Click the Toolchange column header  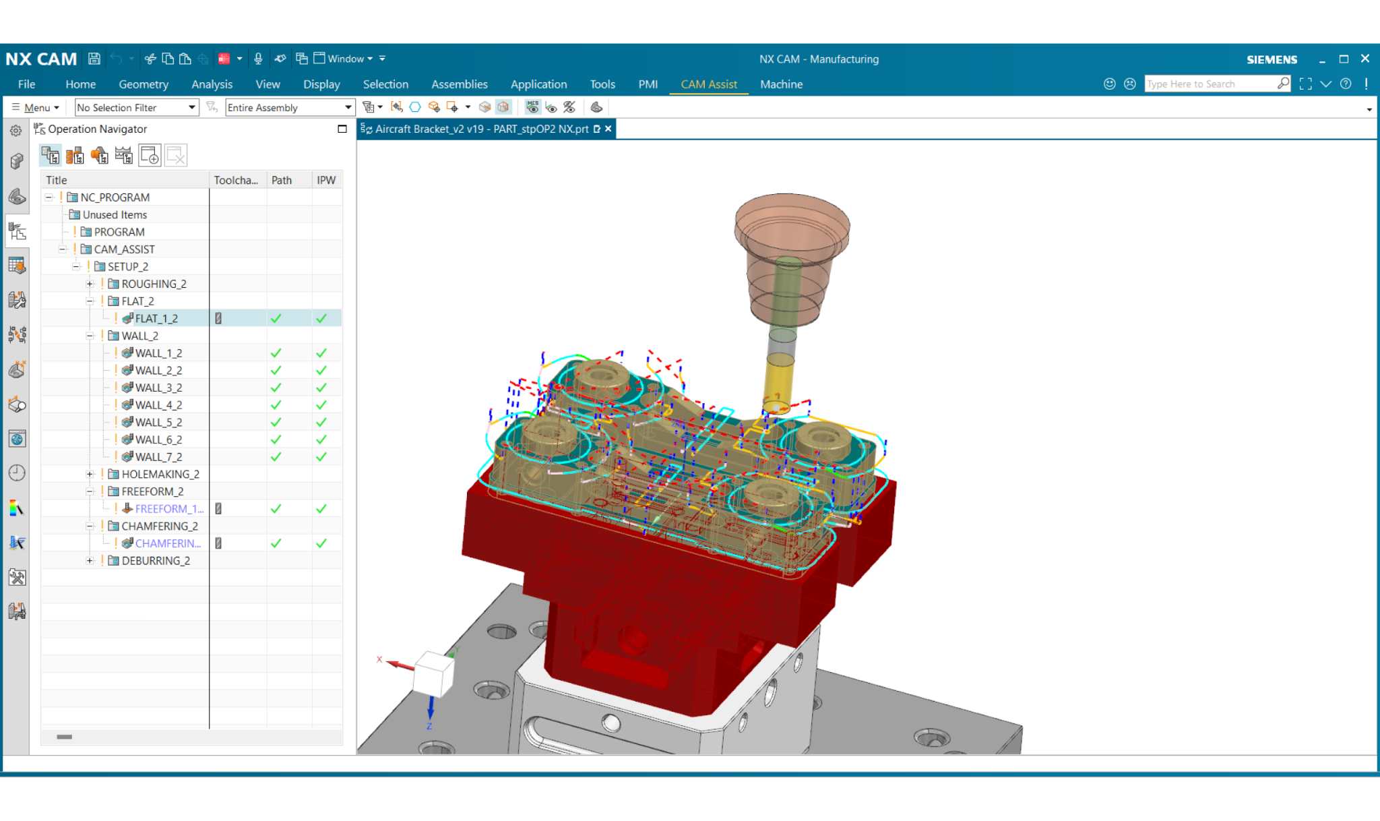(238, 180)
